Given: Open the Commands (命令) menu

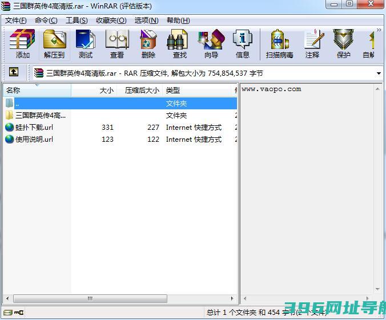Looking at the screenshot, I should coord(46,20).
